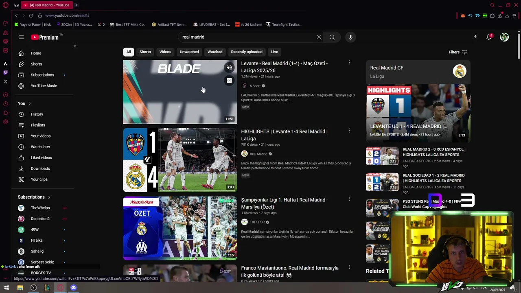Open the S Sport channel link
Screen dimensions: 521x293
(x=255, y=86)
